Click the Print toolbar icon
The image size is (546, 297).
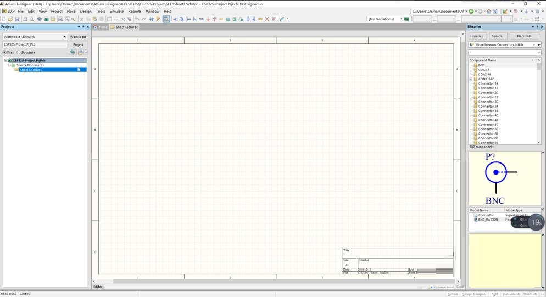[25, 19]
